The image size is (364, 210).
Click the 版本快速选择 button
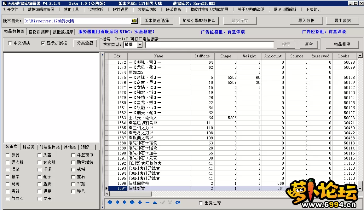point(157,21)
